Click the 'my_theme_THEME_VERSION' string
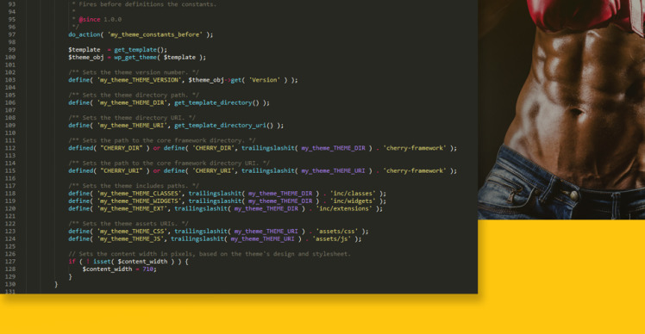The width and height of the screenshot is (645, 334). (139, 80)
